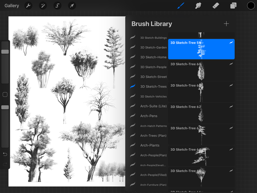Open the active color picker
The height and width of the screenshot is (193, 257).
tap(251, 6)
